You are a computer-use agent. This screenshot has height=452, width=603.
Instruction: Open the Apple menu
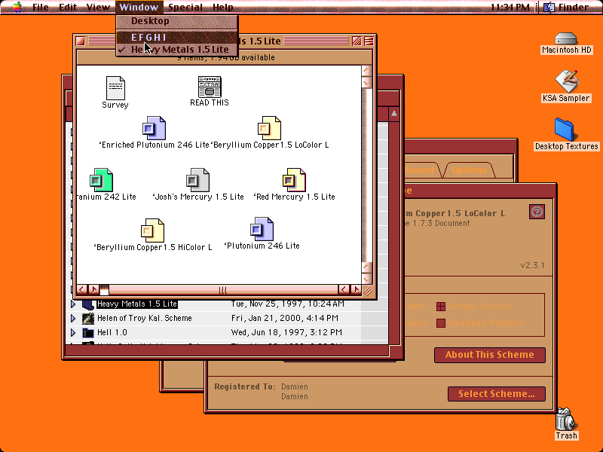17,7
